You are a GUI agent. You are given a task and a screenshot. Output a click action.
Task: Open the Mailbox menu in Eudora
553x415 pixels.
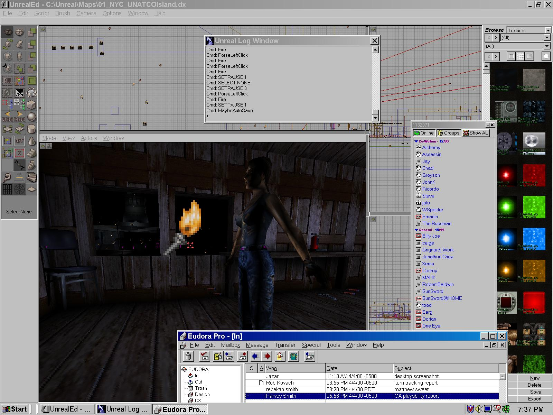(231, 345)
